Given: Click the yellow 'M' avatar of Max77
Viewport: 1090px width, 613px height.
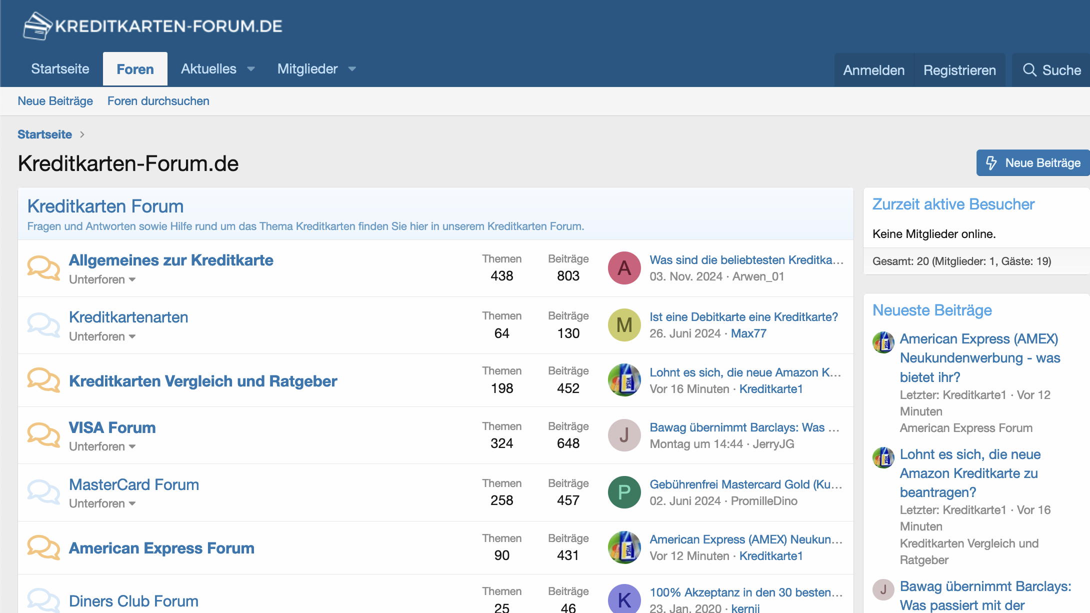Looking at the screenshot, I should click(x=624, y=325).
